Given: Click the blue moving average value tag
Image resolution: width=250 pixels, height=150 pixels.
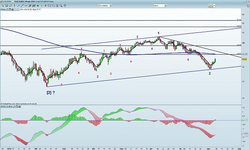Looking at the screenshot, I should [x=245, y=54].
